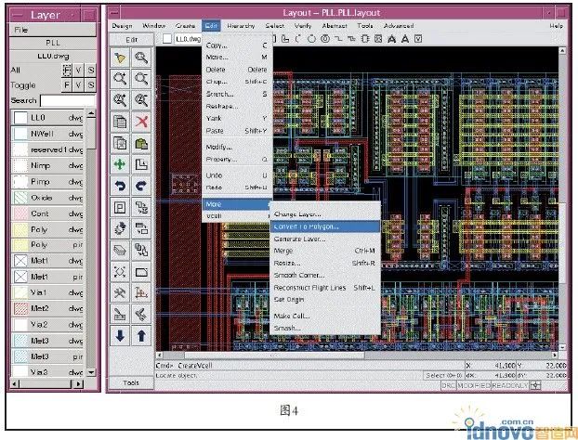This screenshot has width=578, height=440.
Task: Select the arrow pointer tool
Action: 120,58
